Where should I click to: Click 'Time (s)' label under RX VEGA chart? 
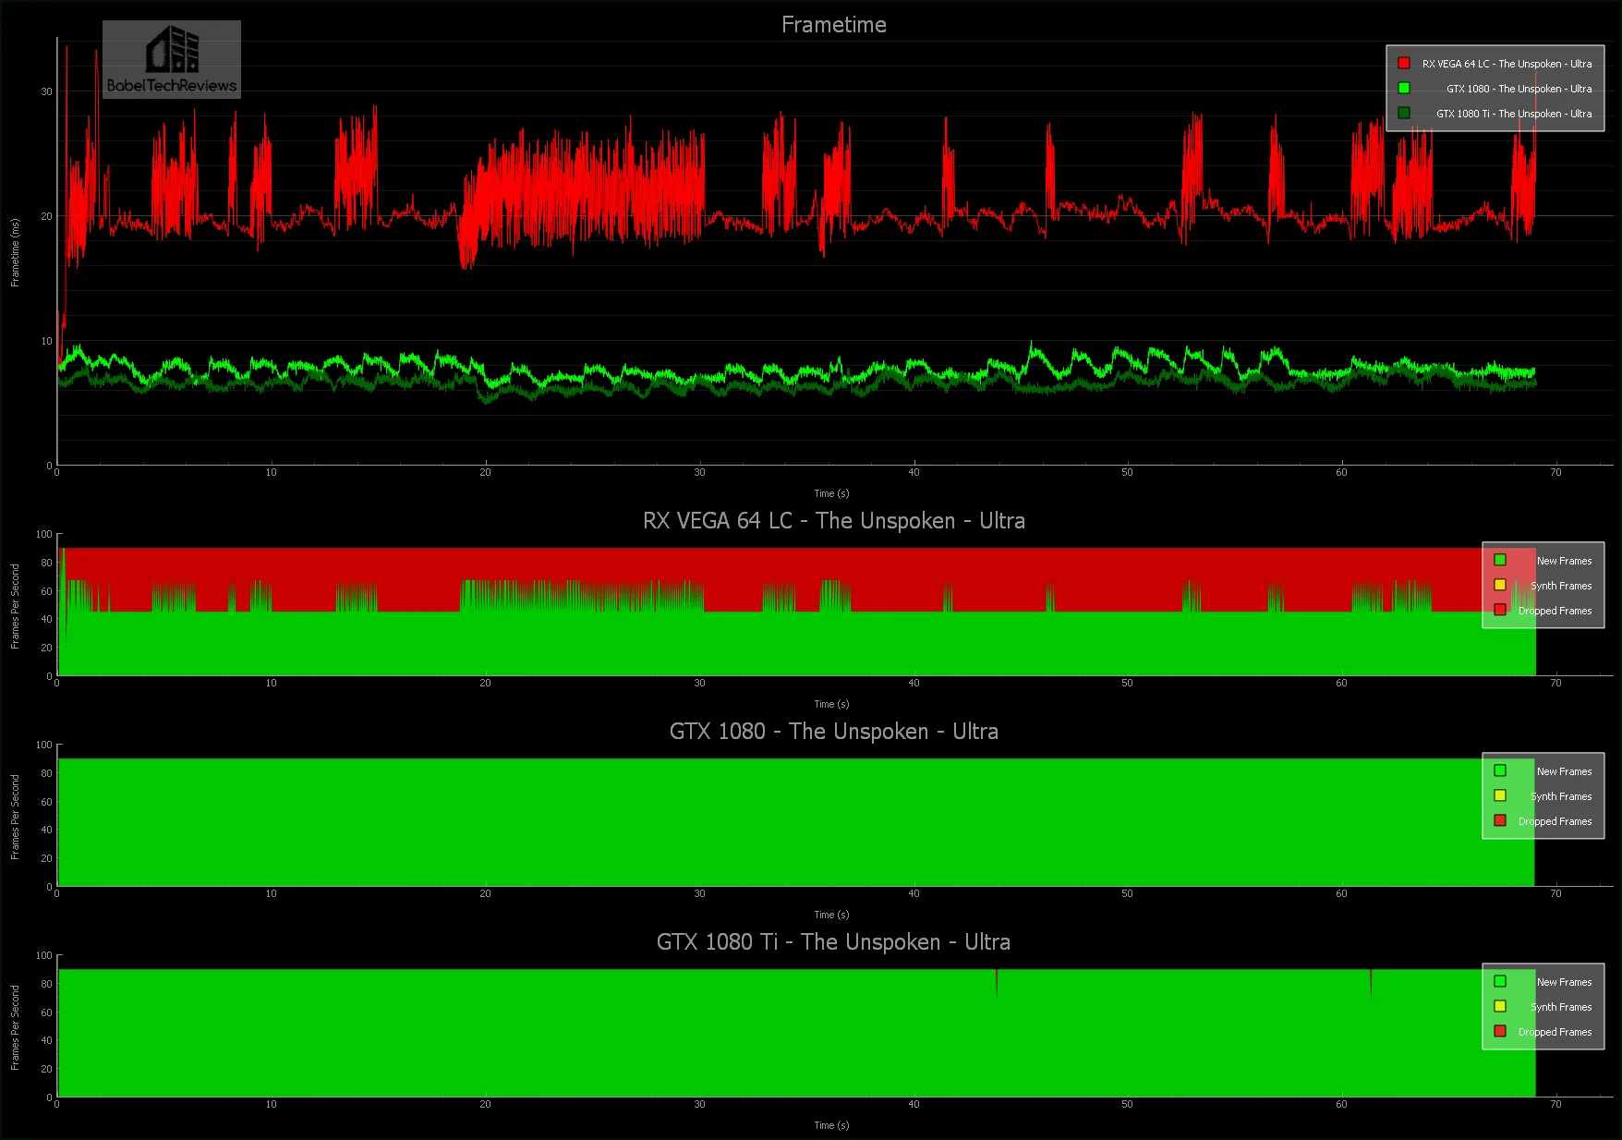pyautogui.click(x=831, y=704)
